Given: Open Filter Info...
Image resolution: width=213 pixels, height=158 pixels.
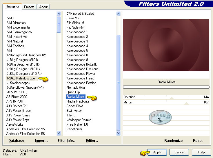Looking at the screenshot, I should (x=67, y=141).
